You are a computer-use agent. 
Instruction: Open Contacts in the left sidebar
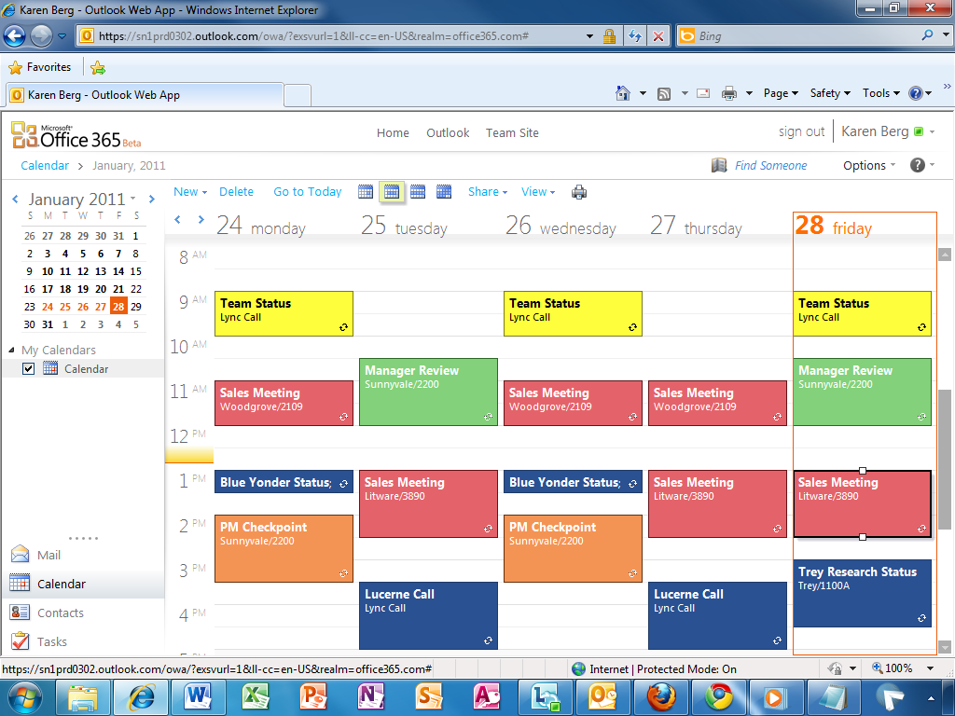60,613
